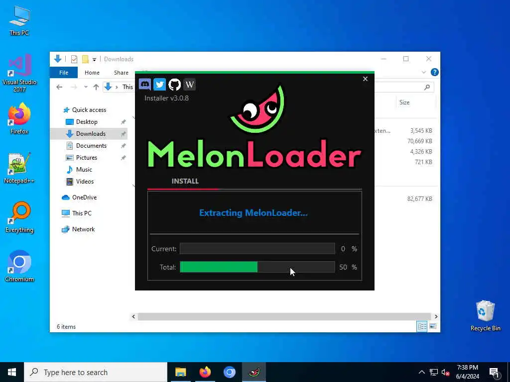Open the Windows Start menu
This screenshot has width=510, height=382.
(12, 372)
